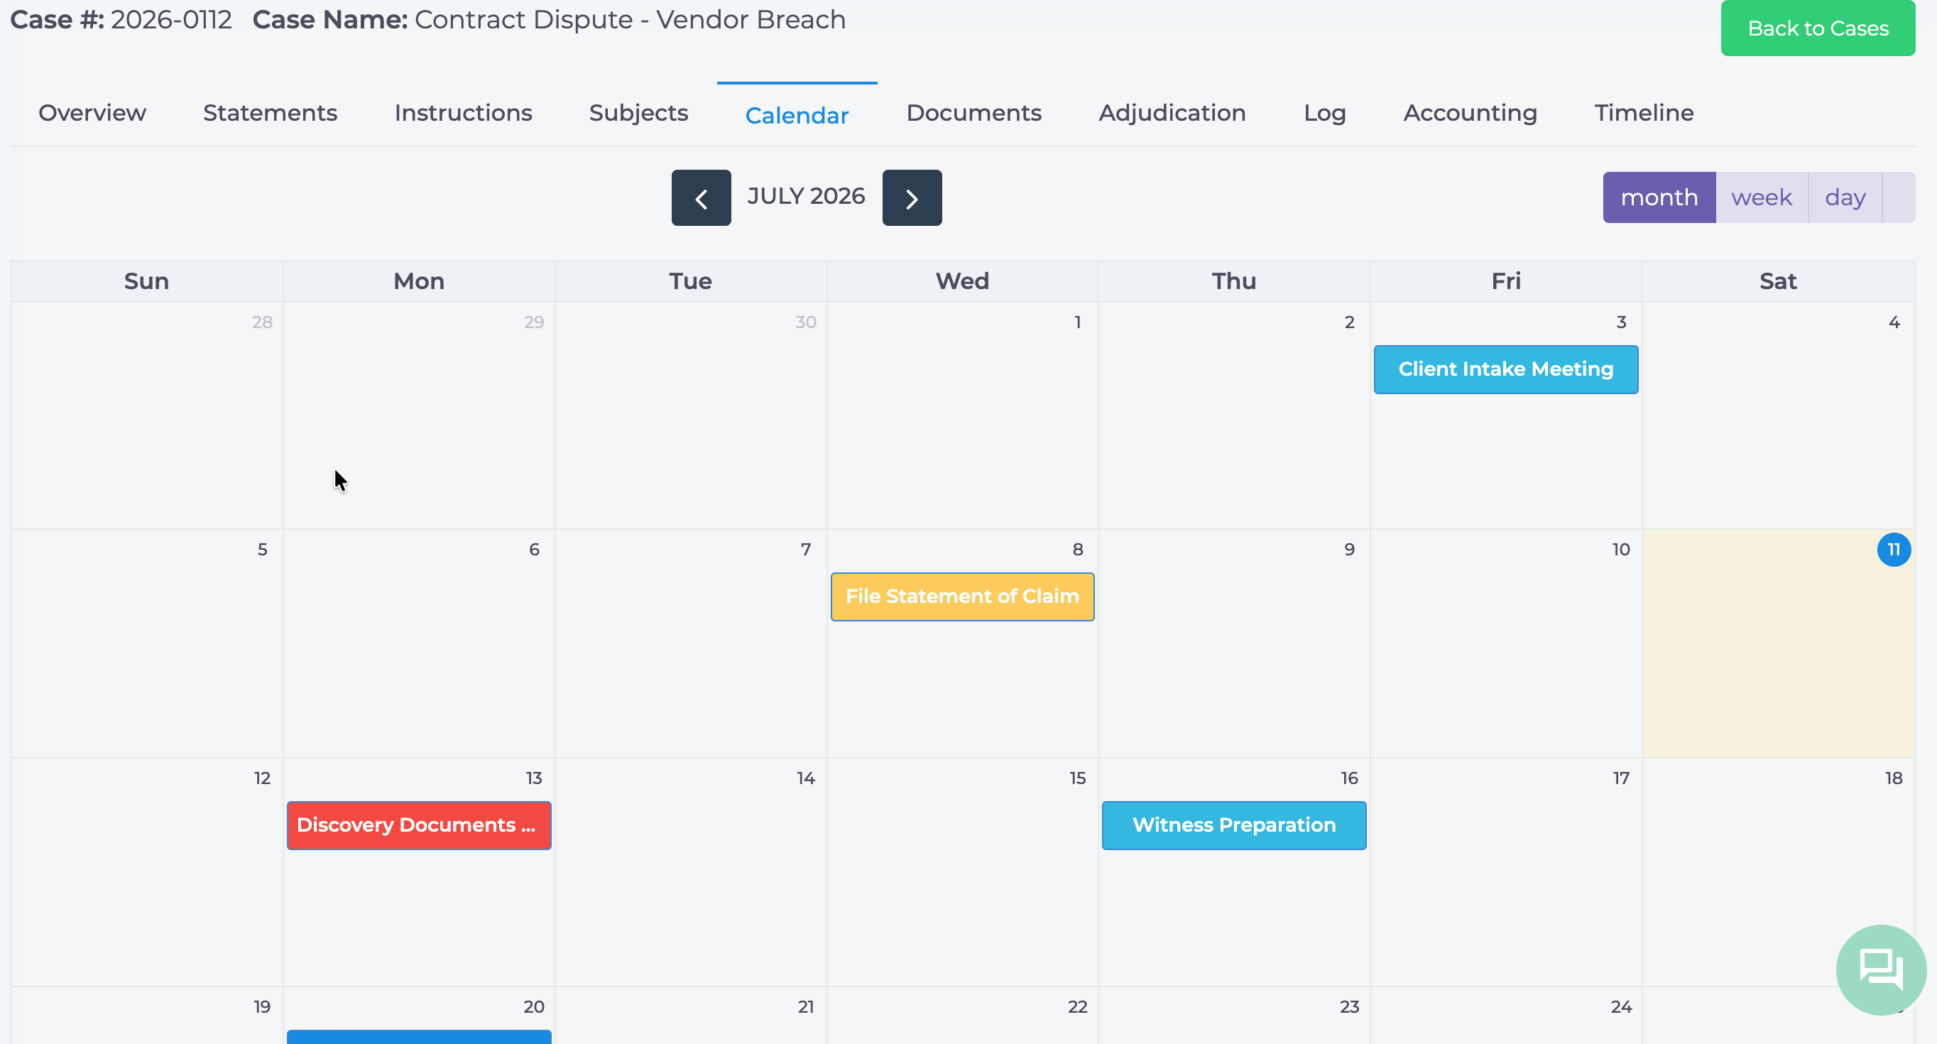Viewport: 1937px width, 1044px height.
Task: Open the Documents tab
Action: pyautogui.click(x=973, y=113)
